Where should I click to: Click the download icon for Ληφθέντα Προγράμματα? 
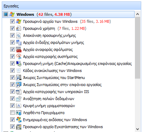pos(19,113)
